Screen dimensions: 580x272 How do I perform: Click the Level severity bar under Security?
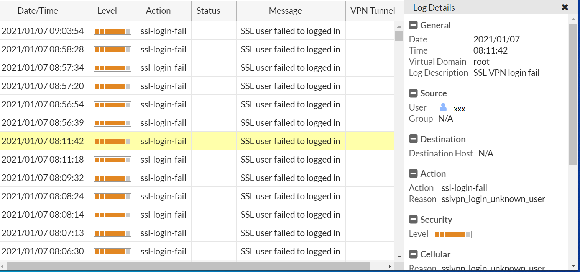pyautogui.click(x=452, y=234)
